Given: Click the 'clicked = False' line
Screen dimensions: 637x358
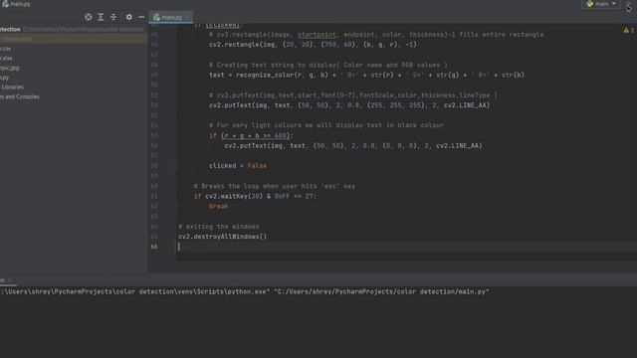Looking at the screenshot, I should (238, 166).
